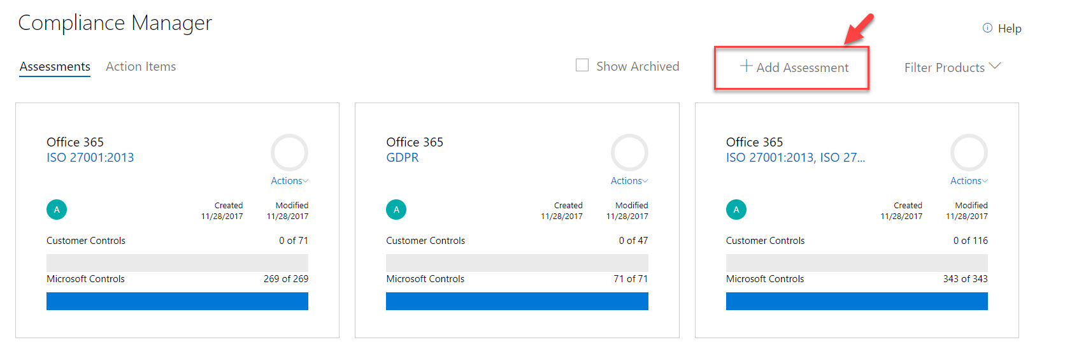Click Customer Controls progress bar with 0 of 116
Screen dimensions: 1065x349
857,263
